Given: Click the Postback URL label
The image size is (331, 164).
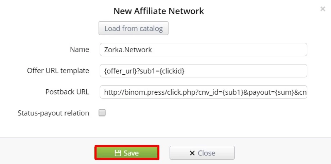Looking at the screenshot, I should click(67, 92).
